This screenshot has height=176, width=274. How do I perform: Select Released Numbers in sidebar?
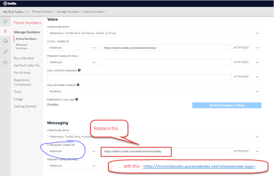(22, 46)
